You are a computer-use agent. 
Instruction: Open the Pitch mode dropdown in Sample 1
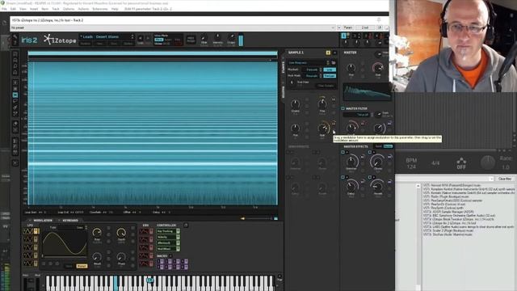tap(312, 76)
